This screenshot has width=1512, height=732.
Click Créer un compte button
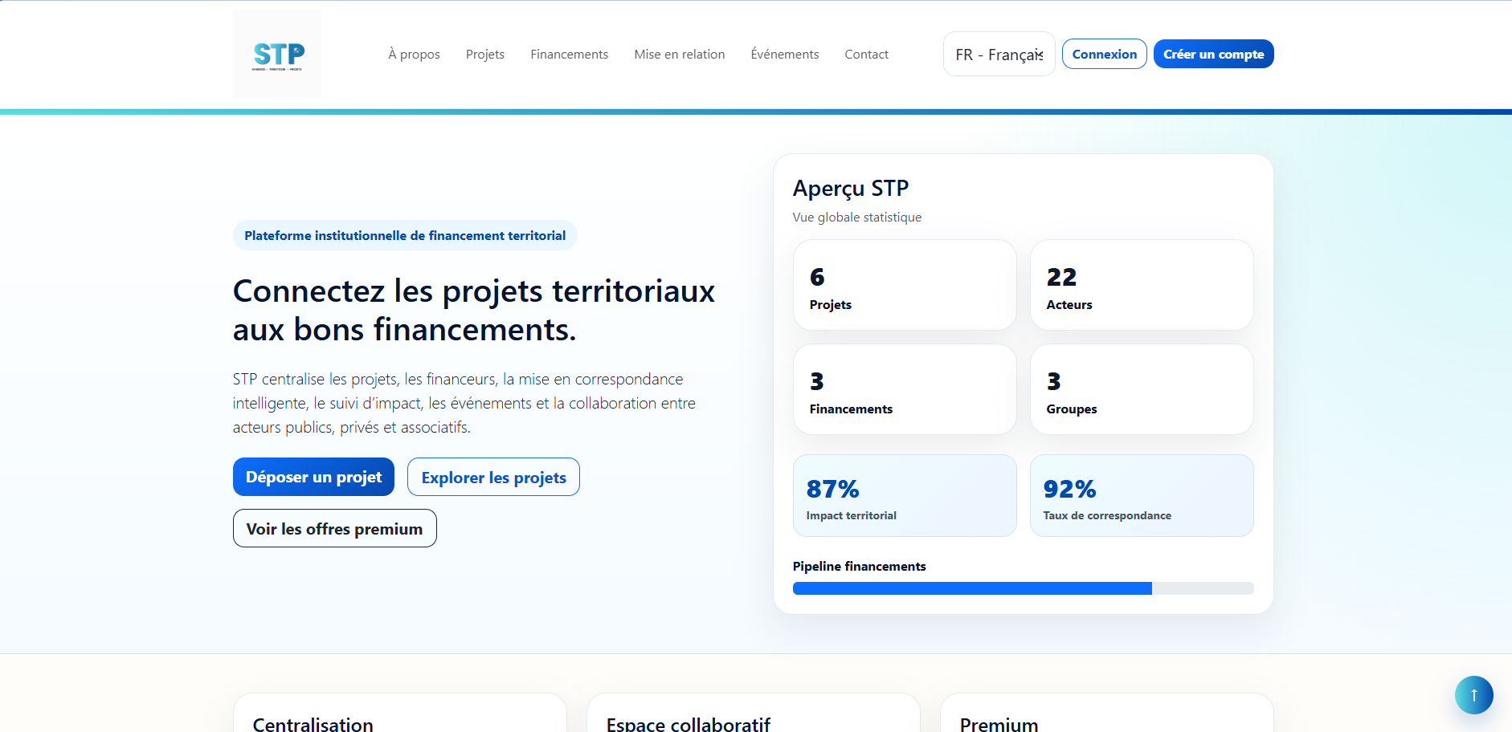point(1213,54)
